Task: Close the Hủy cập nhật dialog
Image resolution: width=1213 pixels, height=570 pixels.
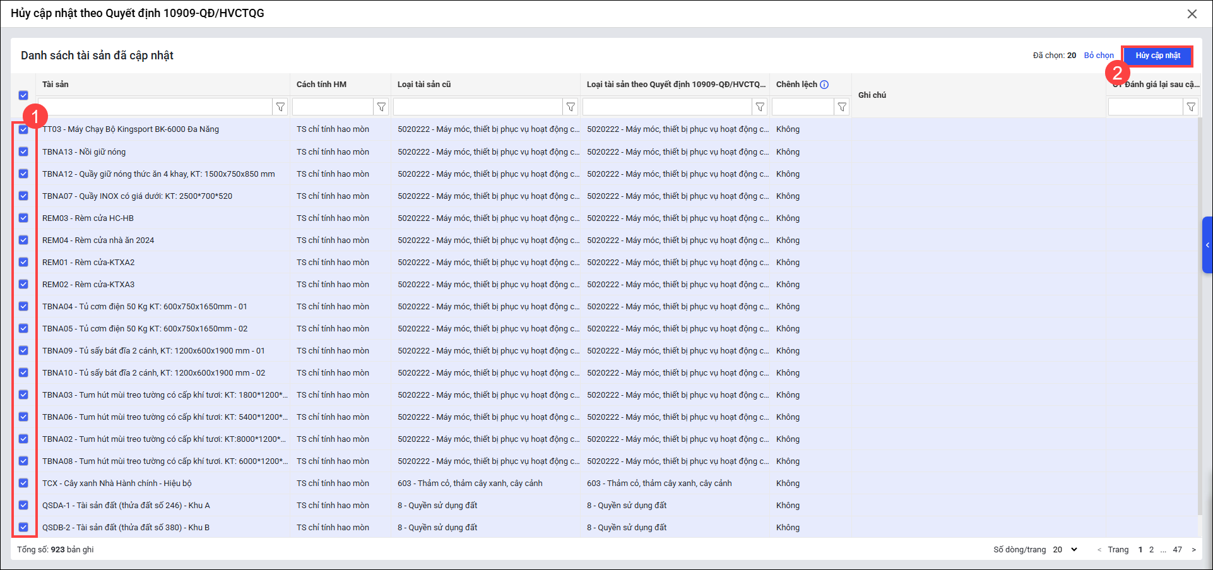Action: click(x=1192, y=14)
